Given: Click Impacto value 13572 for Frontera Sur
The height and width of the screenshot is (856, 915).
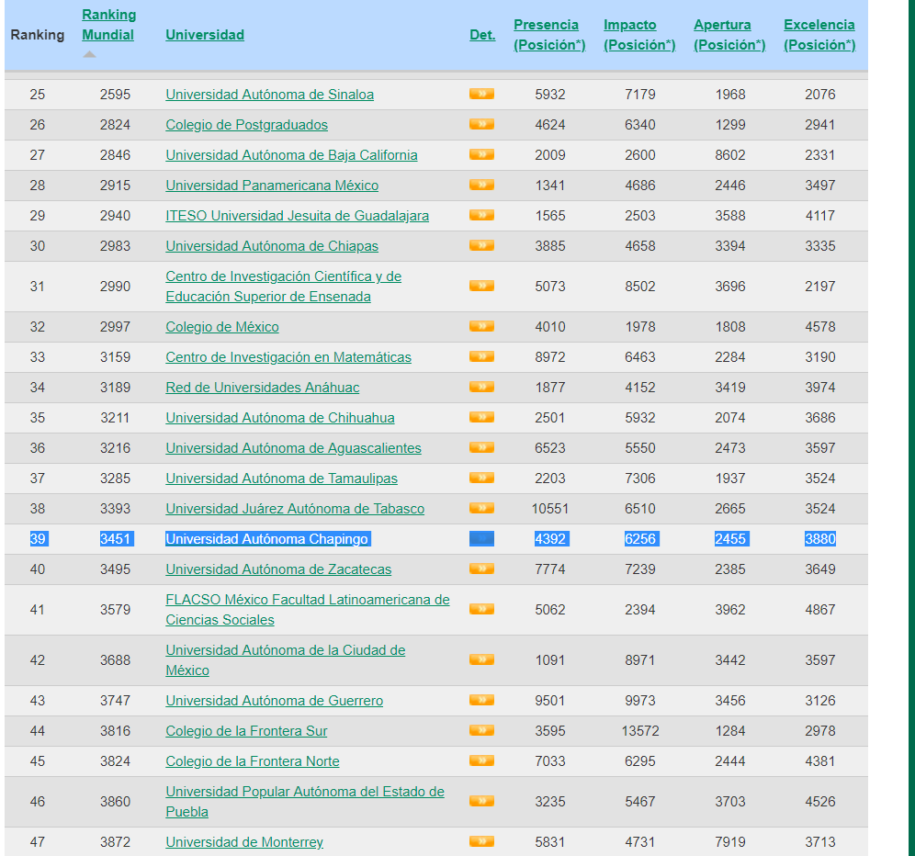Looking at the screenshot, I should [640, 731].
